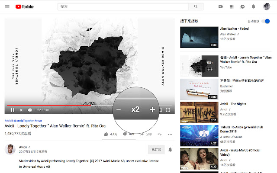Like the video with thumbs up
The image size is (277, 173).
(106, 135)
